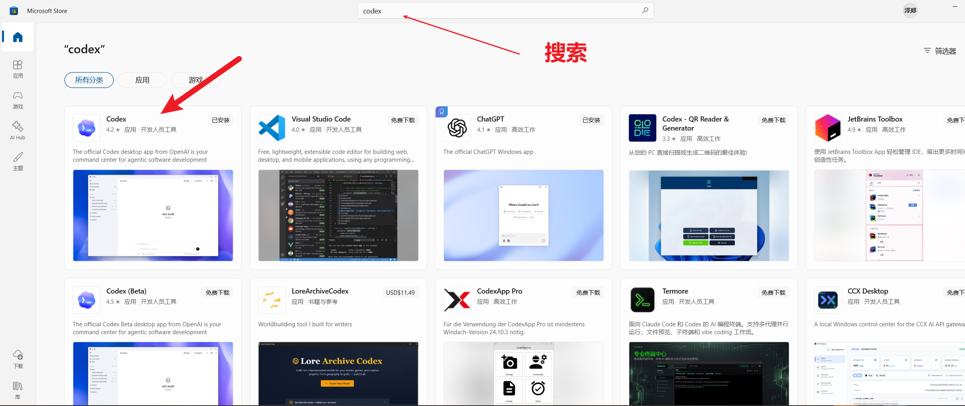
Task: Open the JetBrains Toolbox screenshot thumbnail
Action: [x=890, y=215]
